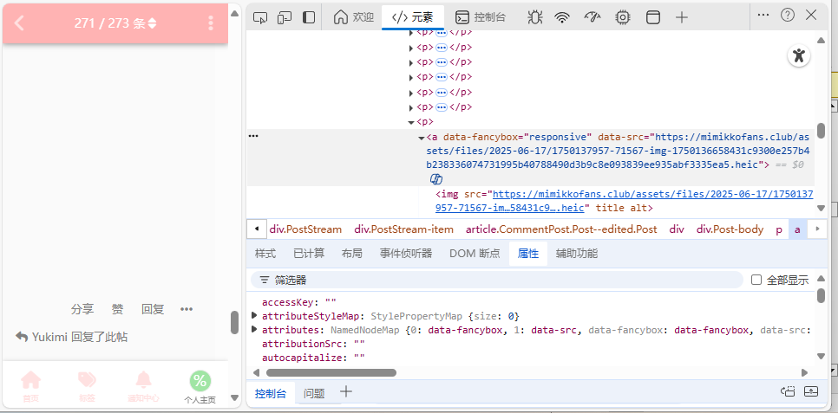
Task: Open the Memory chip icon tool
Action: point(623,16)
